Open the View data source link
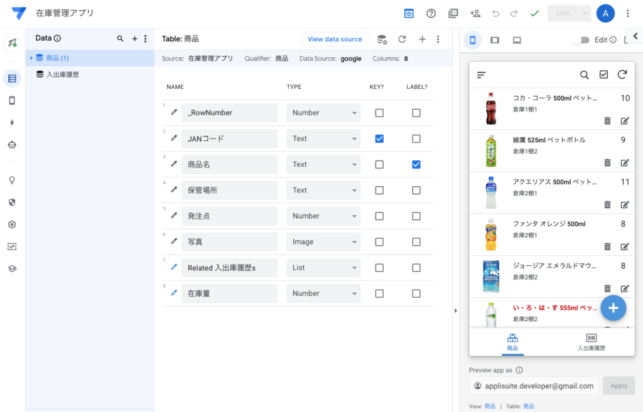Image resolution: width=643 pixels, height=412 pixels. [335, 39]
